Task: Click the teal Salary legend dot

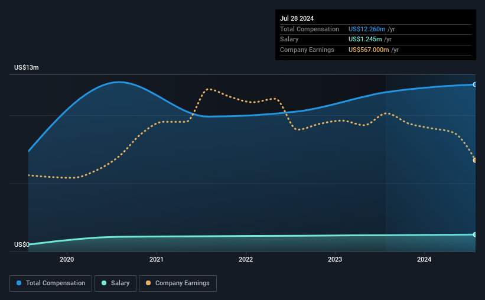Action: [x=104, y=283]
